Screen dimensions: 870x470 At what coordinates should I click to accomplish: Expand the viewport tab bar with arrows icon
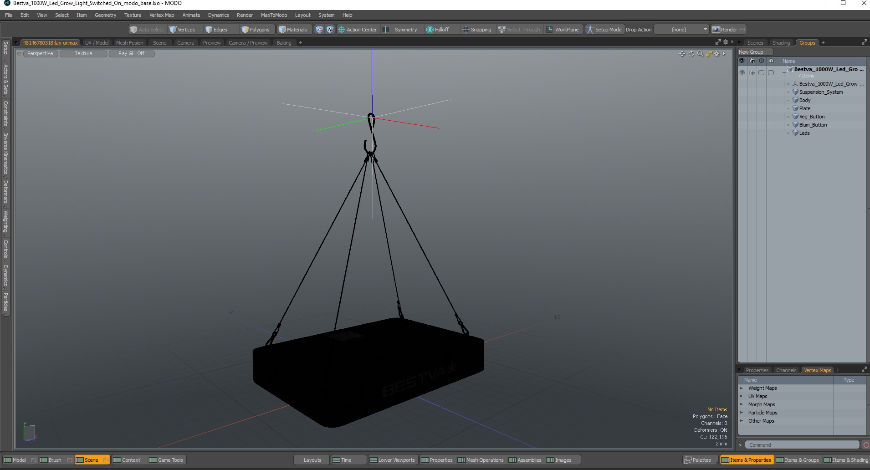click(718, 42)
